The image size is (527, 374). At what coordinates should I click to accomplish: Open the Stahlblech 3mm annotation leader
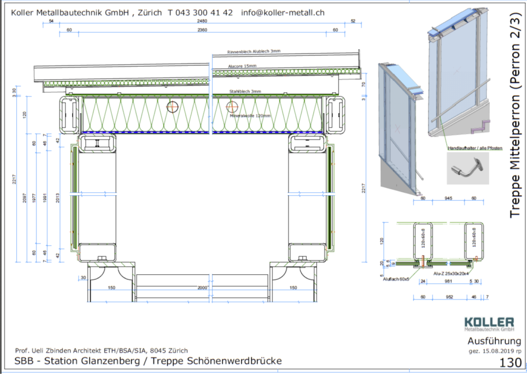(244, 92)
